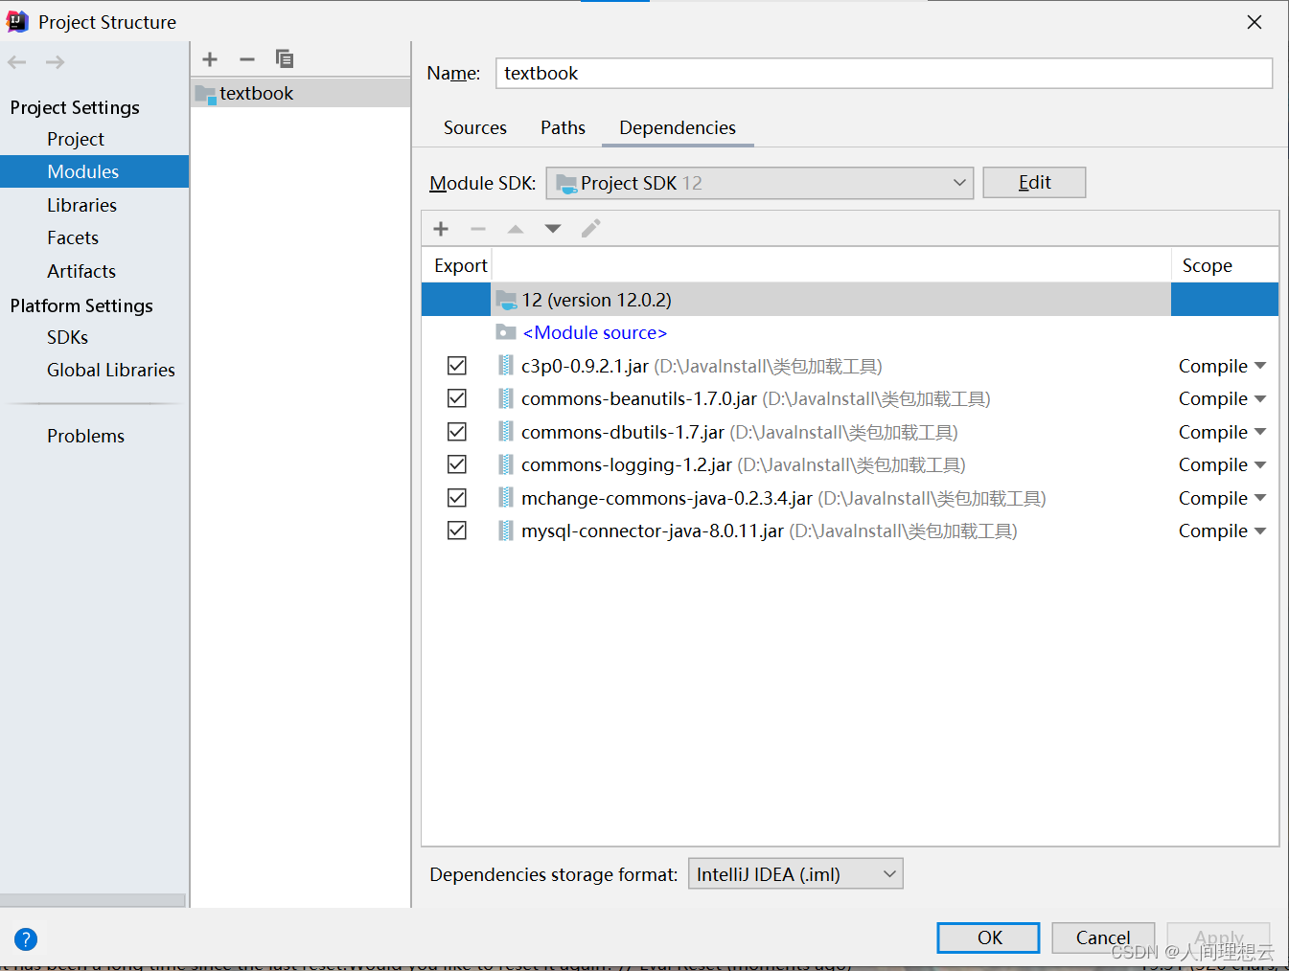Add a dependency with plus icon
This screenshot has height=971, width=1289.
pyautogui.click(x=441, y=229)
